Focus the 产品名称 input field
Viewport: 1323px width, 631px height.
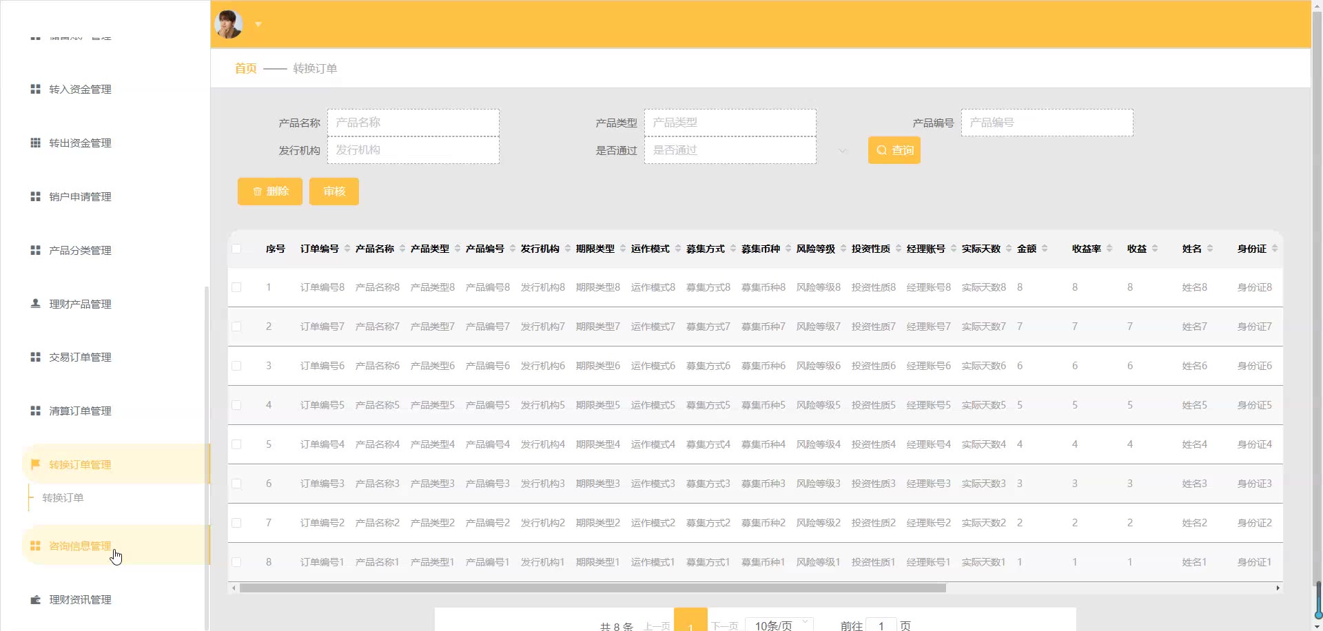point(413,123)
